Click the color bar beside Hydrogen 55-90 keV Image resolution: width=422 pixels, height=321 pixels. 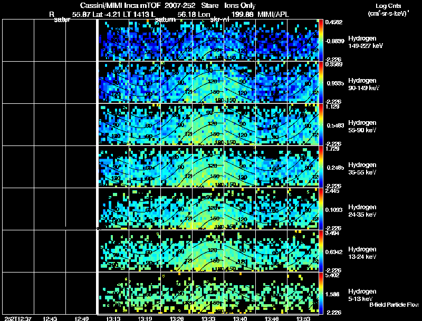(x=321, y=125)
